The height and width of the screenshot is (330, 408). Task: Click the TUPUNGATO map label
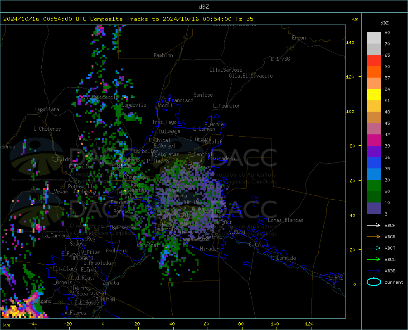point(81,258)
